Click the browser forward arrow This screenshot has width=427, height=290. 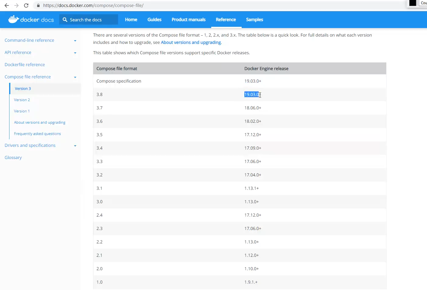point(16,5)
